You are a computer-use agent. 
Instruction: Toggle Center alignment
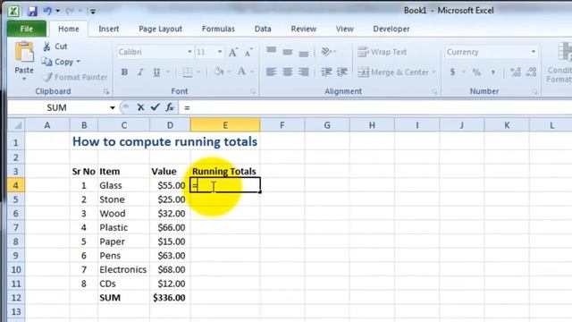288,72
